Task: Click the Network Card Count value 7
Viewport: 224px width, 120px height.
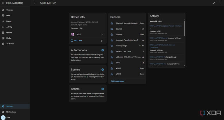Action: [x=143, y=51]
